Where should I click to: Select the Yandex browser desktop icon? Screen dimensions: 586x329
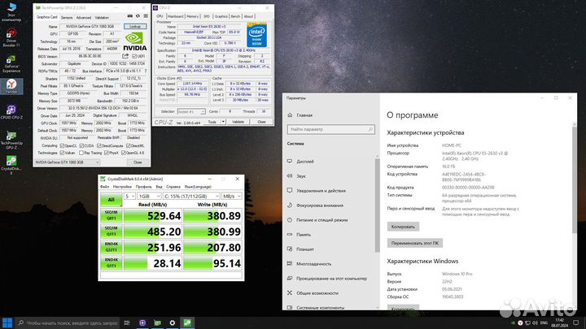click(11, 86)
